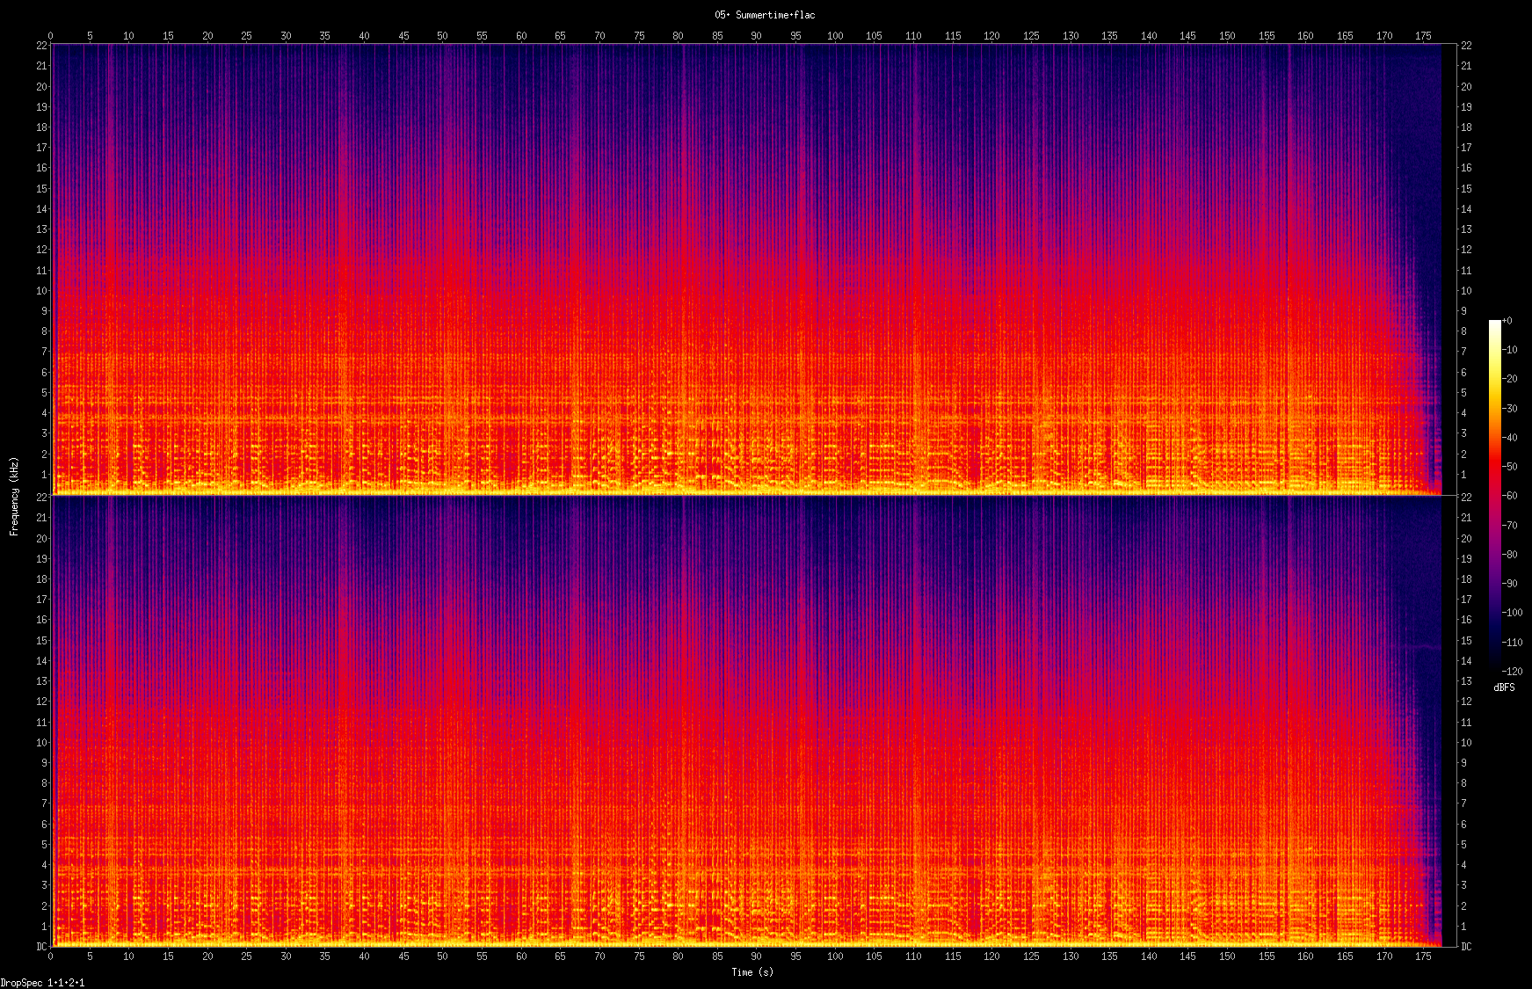
Task: Select the -90 level on the dBFS scale
Action: pos(1509,584)
